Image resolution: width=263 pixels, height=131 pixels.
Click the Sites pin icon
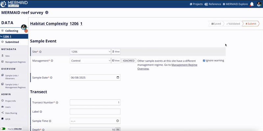[x=2, y=55]
